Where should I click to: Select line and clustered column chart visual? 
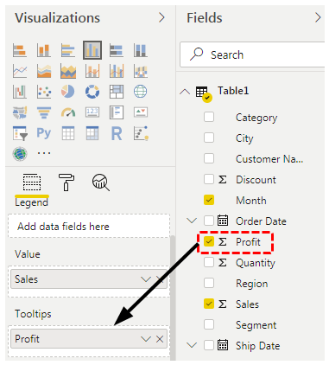[x=117, y=71]
